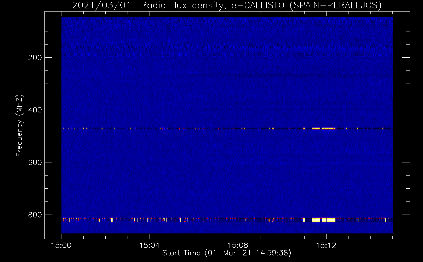The height and width of the screenshot is (262, 423).
Task: Click the 15:12 time tick label
Action: point(326,245)
